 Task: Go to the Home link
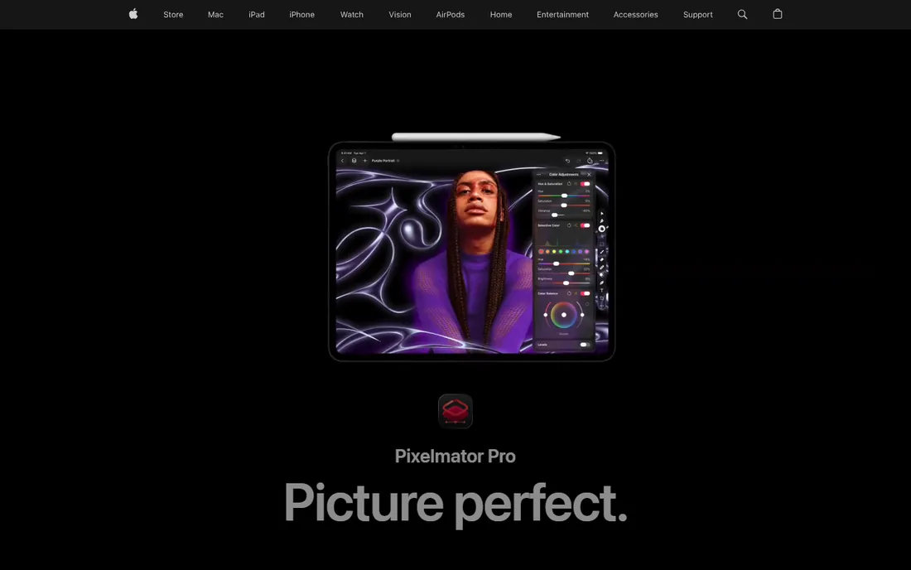pyautogui.click(x=501, y=15)
